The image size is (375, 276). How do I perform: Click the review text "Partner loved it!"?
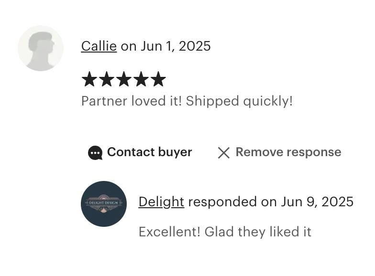click(x=131, y=101)
